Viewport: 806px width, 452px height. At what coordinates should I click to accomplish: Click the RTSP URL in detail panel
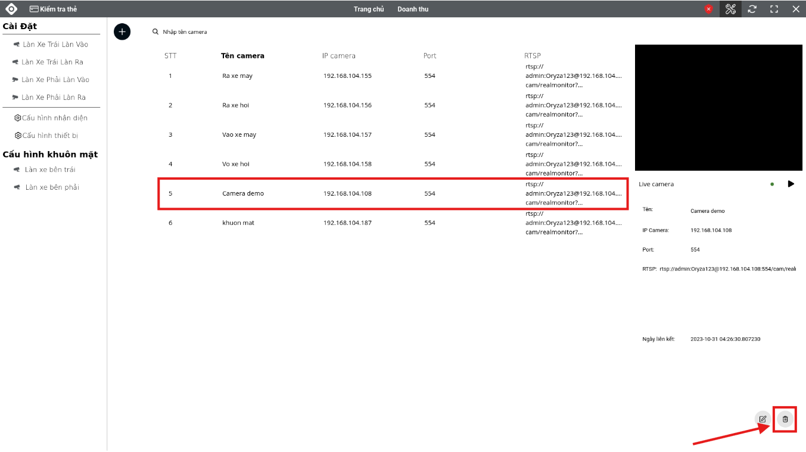tap(727, 269)
